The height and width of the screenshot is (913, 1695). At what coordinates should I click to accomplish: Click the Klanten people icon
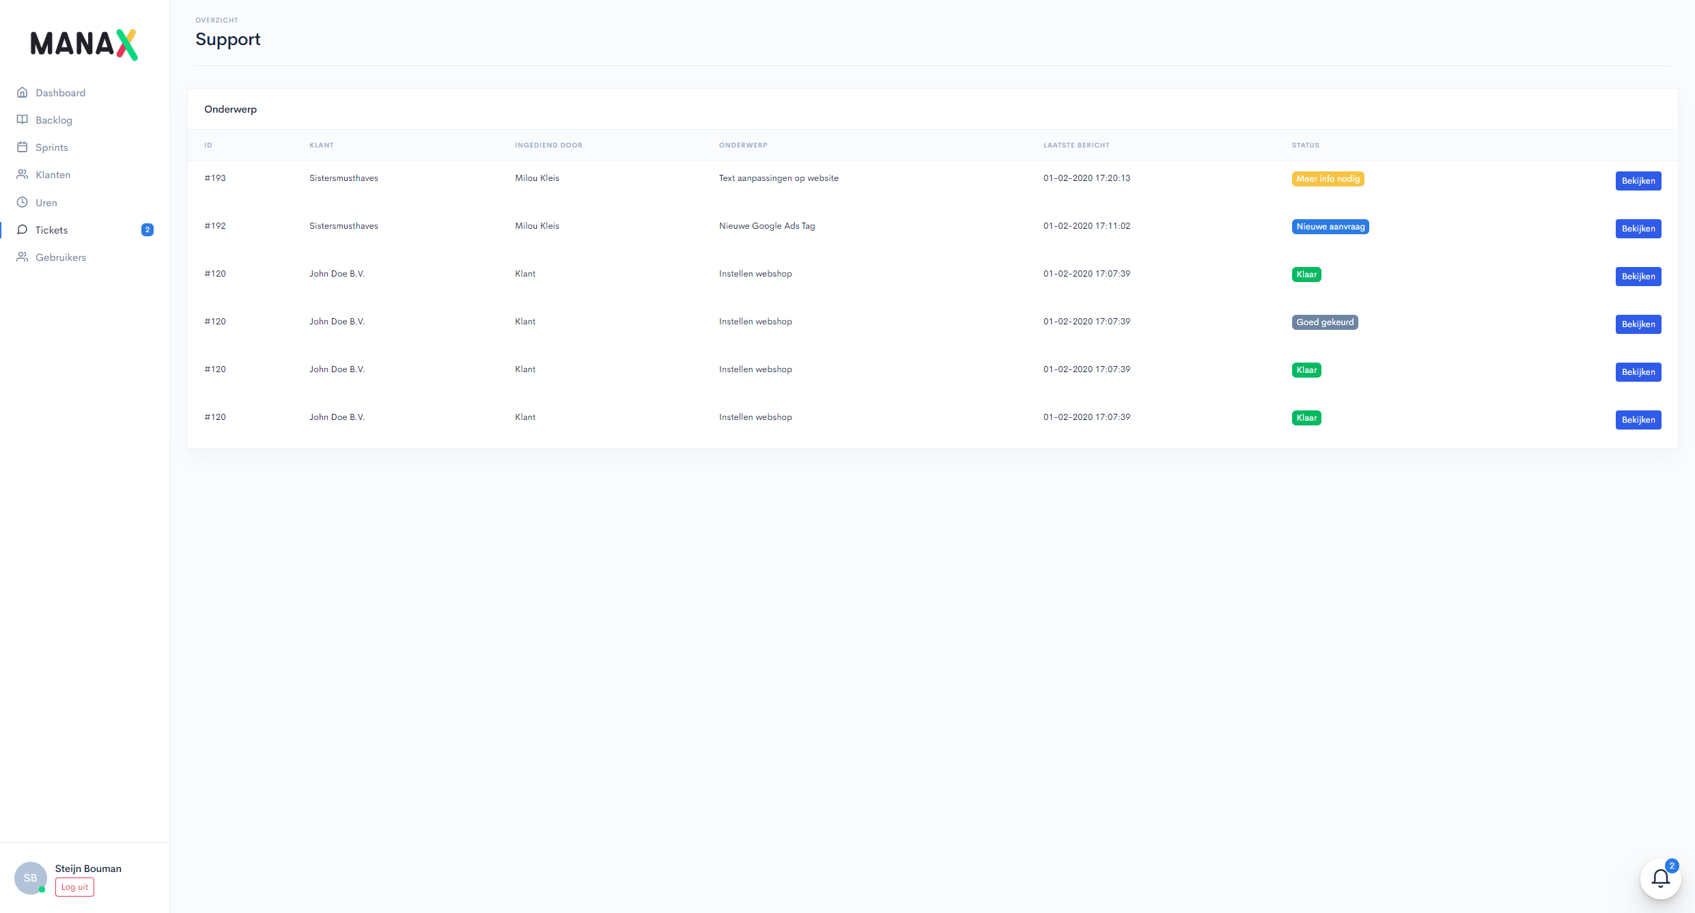pyautogui.click(x=23, y=174)
